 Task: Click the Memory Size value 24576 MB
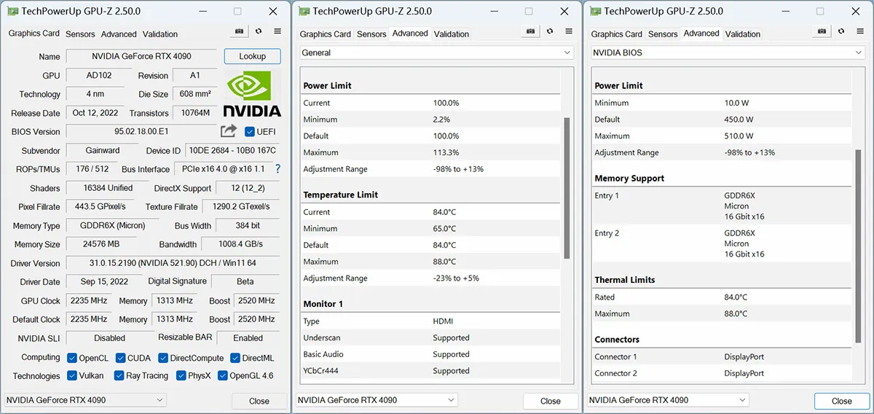[x=102, y=244]
